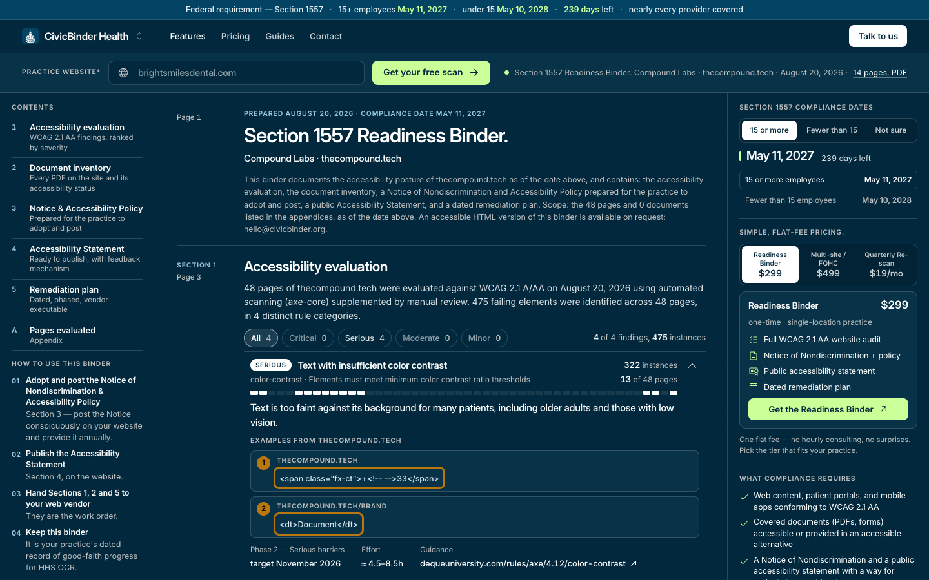Select the 15 or more employees option
Screen dimensions: 929x580
(x=769, y=130)
